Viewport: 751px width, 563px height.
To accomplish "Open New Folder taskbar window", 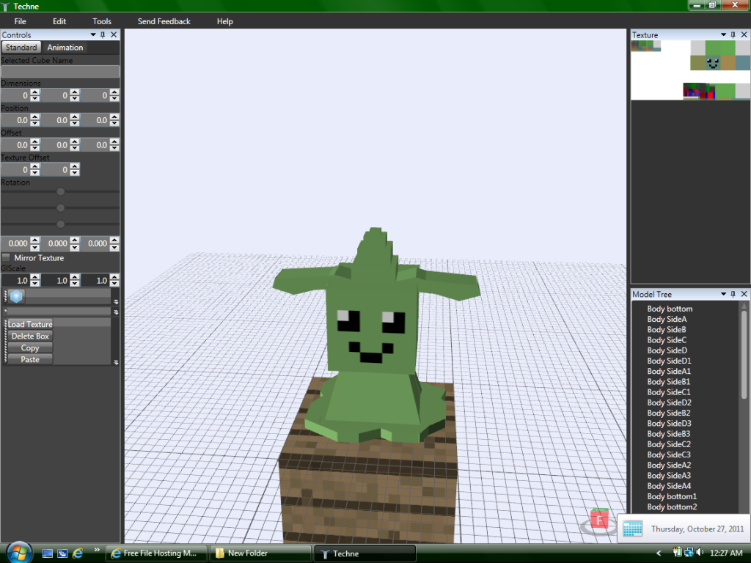I will click(x=260, y=553).
